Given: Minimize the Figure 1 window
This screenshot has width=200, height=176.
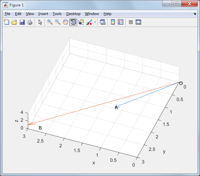Looking at the screenshot, I should (167, 4).
